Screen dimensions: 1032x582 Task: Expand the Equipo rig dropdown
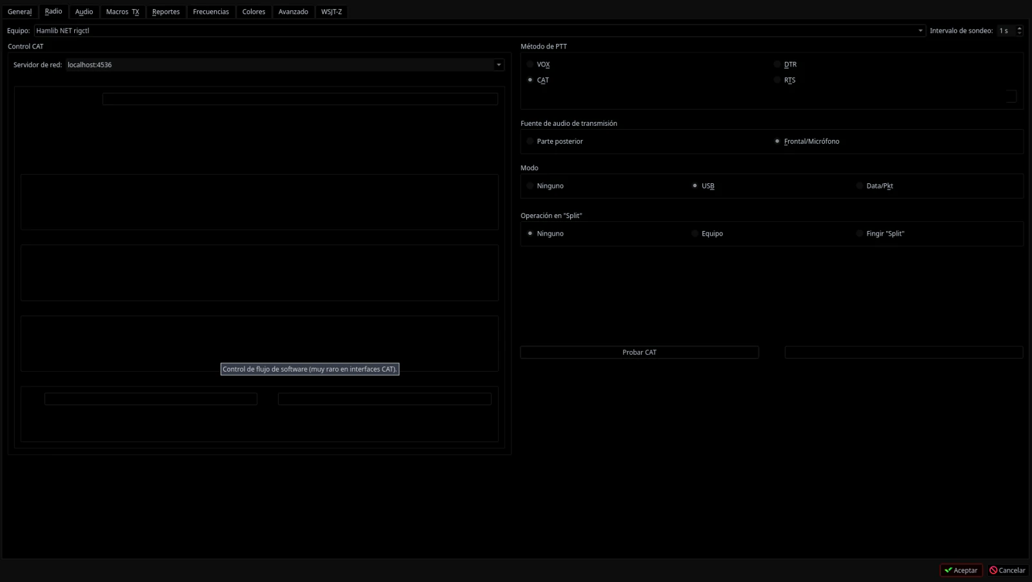pos(479,30)
